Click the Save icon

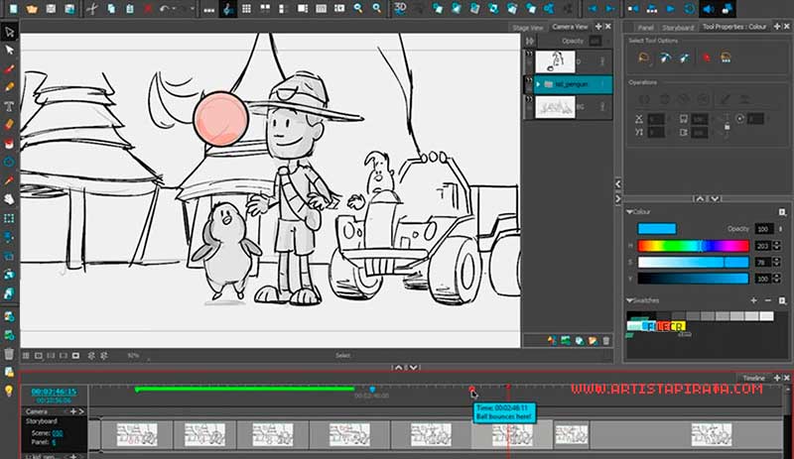coord(51,9)
